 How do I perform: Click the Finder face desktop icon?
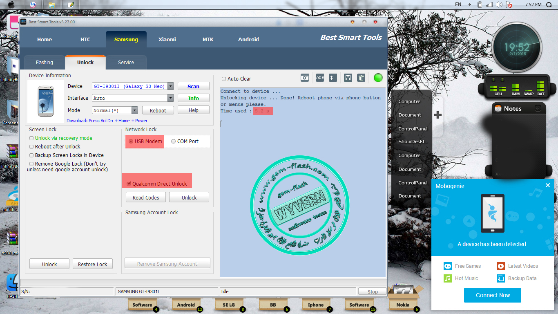[12, 283]
